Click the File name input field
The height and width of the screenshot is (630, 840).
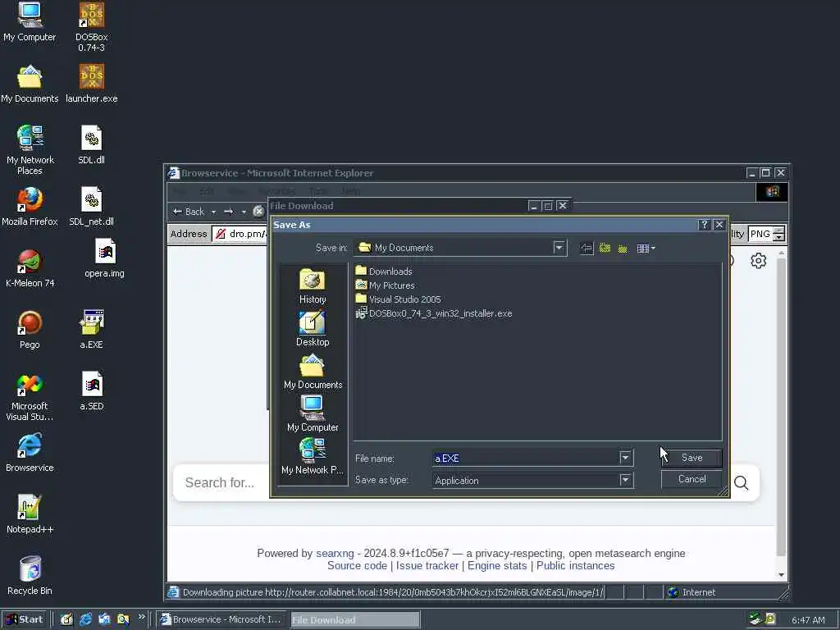click(x=526, y=458)
